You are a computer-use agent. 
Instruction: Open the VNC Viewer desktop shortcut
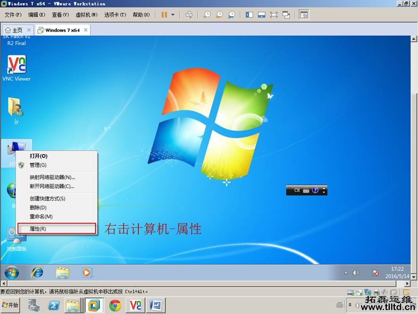(17, 68)
